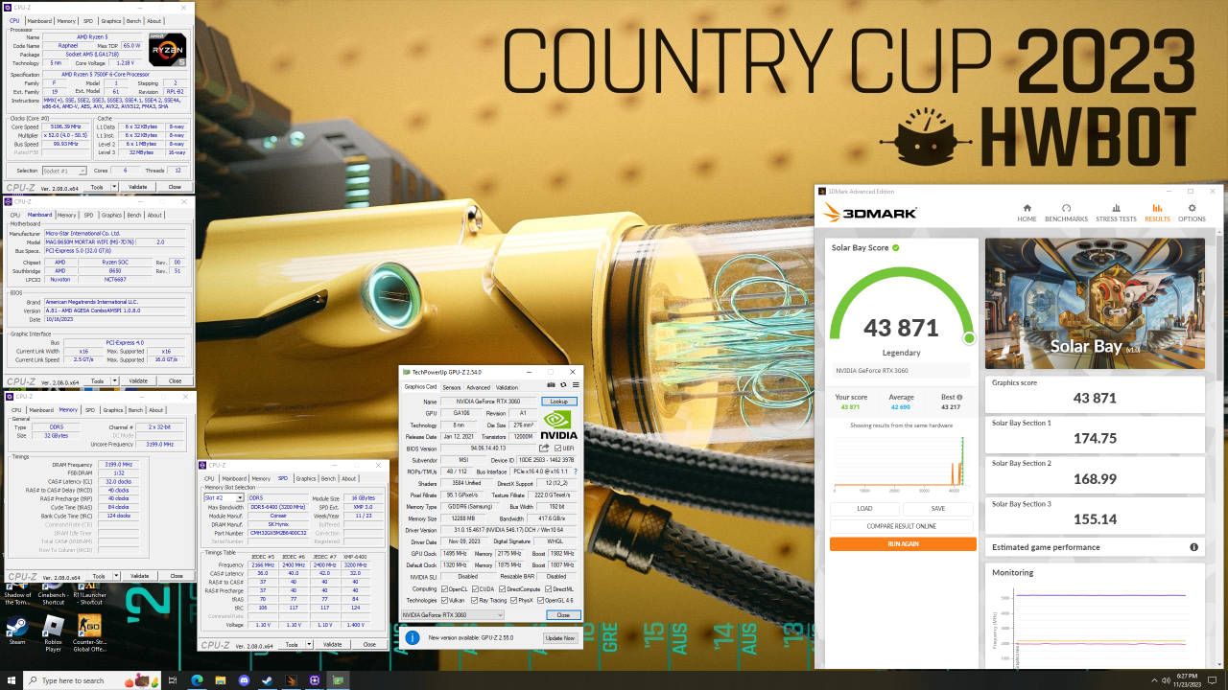Expand the Tools arrow in the CPU-Z CPU window
Screen dimensions: 1228x690
click(115, 187)
